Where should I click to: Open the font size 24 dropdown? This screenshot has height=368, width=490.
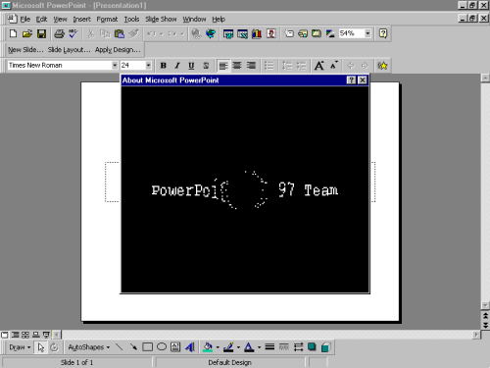pyautogui.click(x=148, y=66)
